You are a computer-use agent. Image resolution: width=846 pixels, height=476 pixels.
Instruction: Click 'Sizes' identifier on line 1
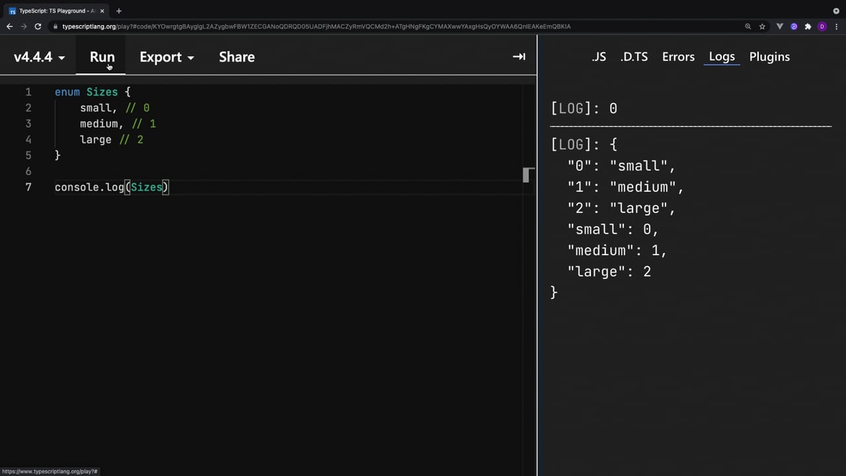[x=102, y=92]
